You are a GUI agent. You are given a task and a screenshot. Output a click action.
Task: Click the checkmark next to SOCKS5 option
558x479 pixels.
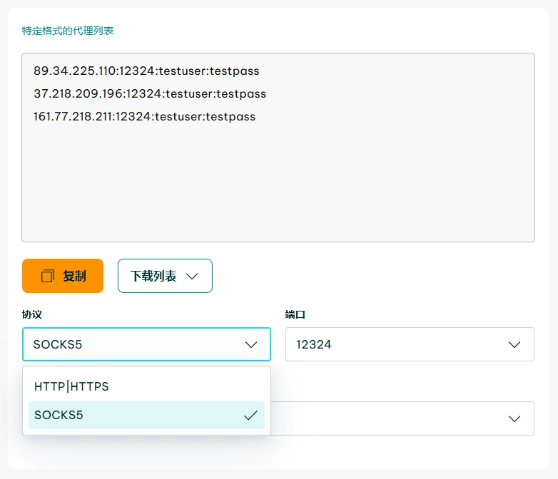click(250, 416)
